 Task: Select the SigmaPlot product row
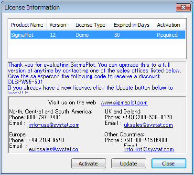click(98, 35)
